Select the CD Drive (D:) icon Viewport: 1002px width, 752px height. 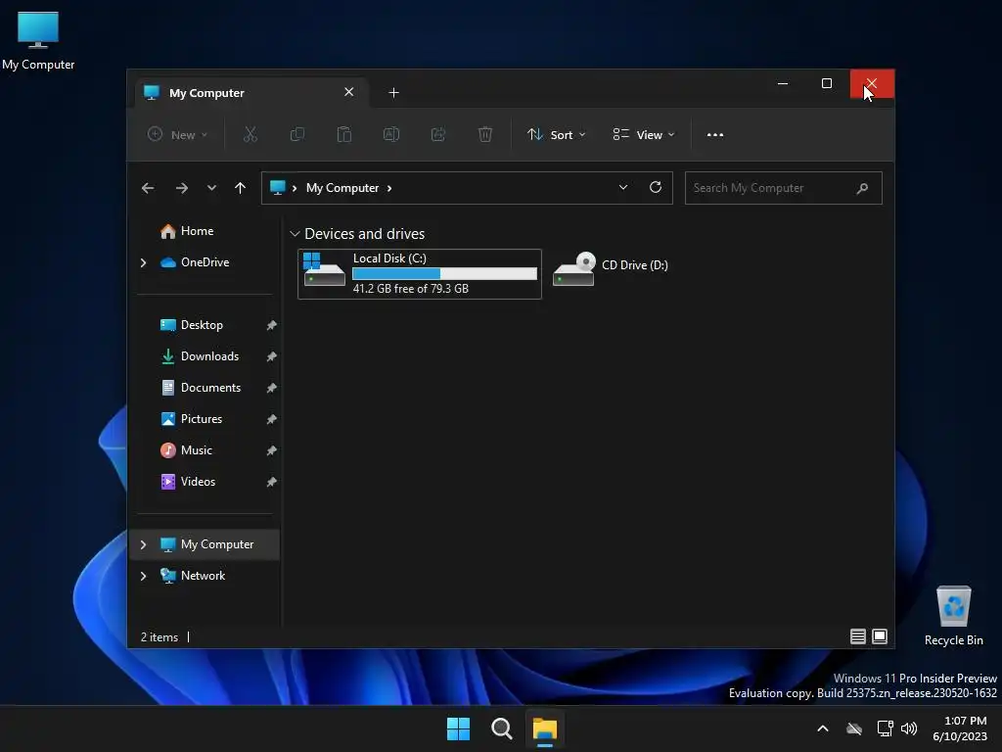(x=573, y=269)
